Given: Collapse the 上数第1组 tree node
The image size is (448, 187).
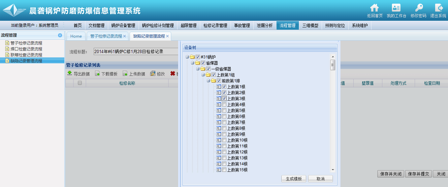Looking at the screenshot, I should coord(203,75).
